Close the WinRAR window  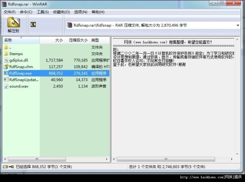[x=234, y=3]
